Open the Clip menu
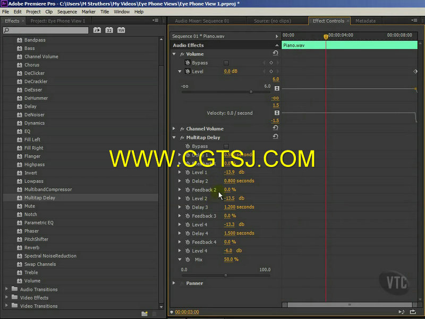The image size is (425, 319). [x=49, y=12]
